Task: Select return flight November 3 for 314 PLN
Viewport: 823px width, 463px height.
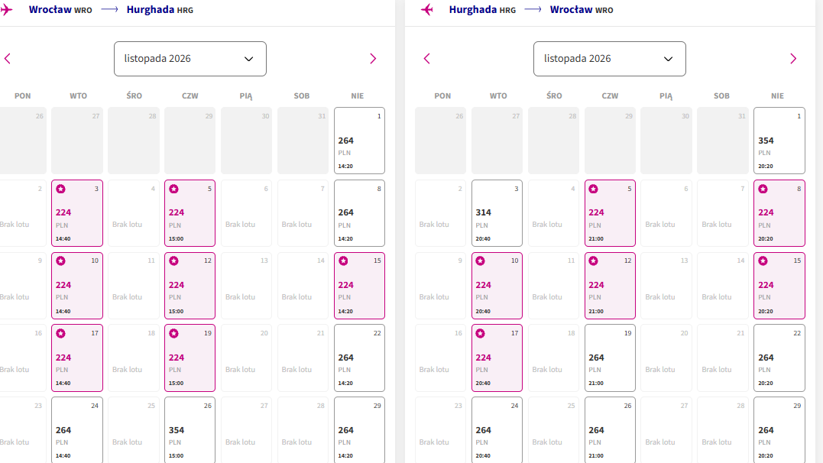Action: [497, 213]
